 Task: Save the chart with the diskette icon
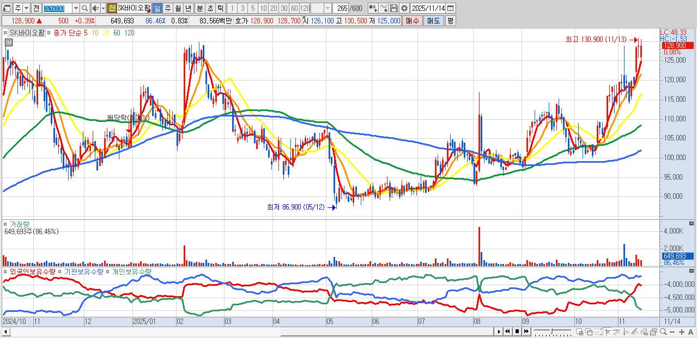pos(393,8)
